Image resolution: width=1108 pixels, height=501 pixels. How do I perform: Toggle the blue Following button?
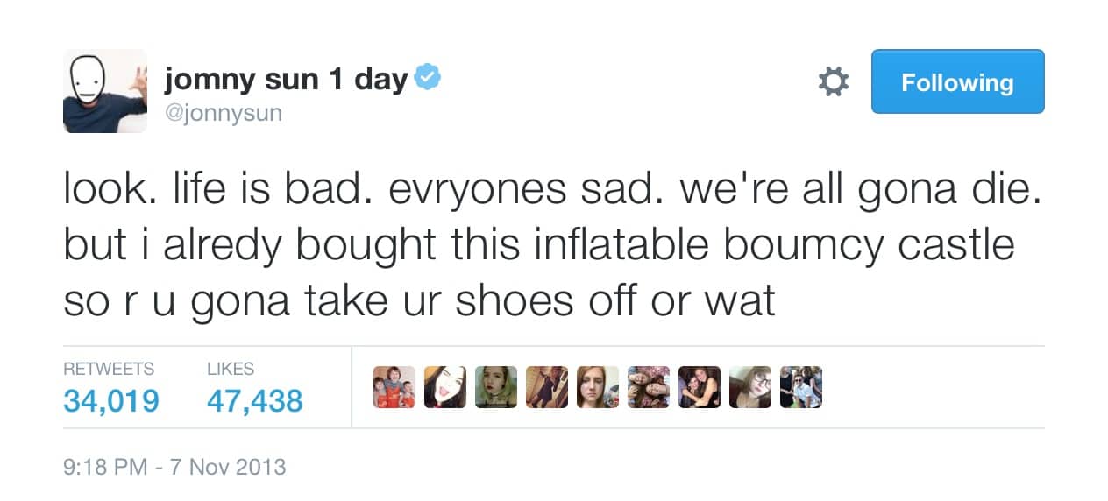tap(957, 81)
